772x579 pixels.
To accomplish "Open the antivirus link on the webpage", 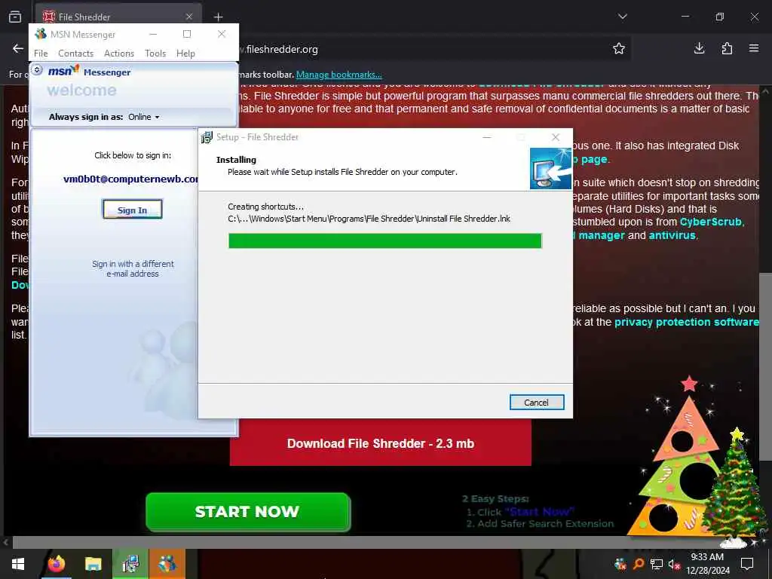I will 672,235.
